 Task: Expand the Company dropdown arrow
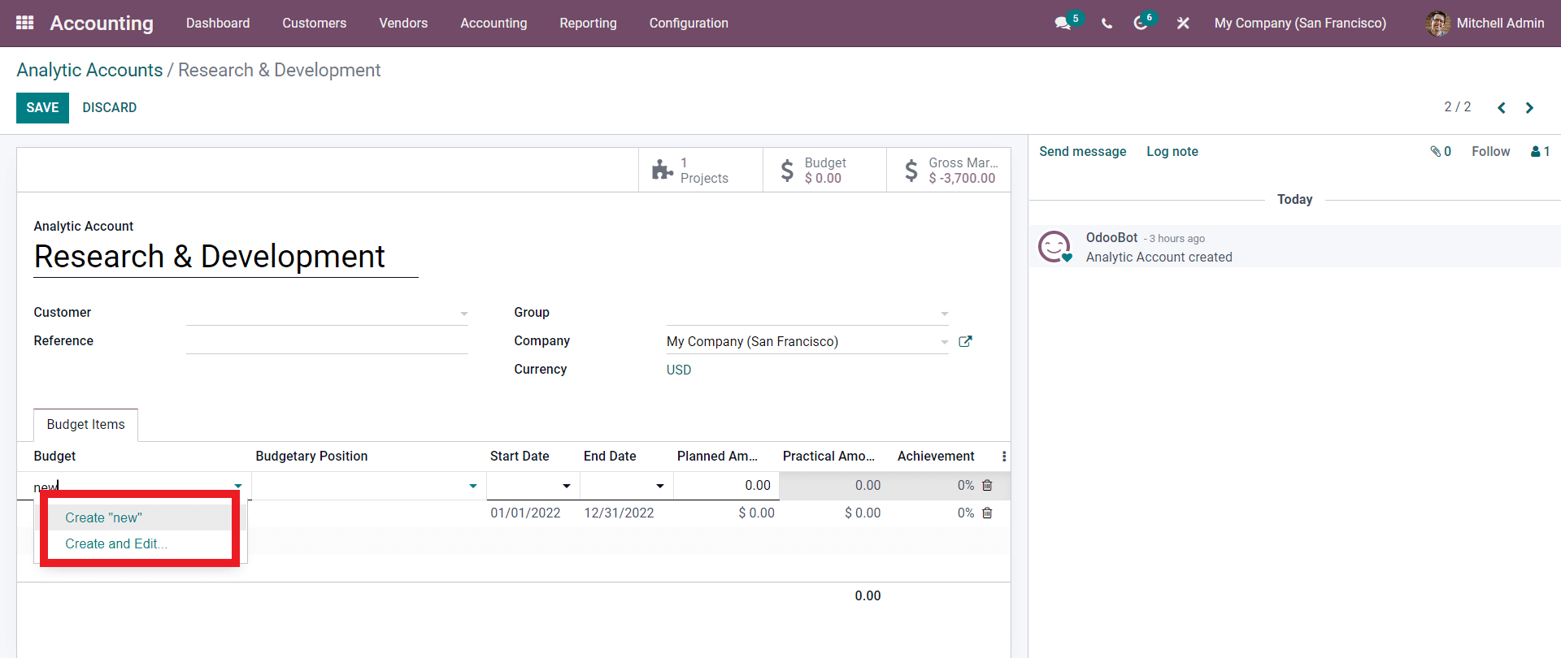click(x=944, y=342)
